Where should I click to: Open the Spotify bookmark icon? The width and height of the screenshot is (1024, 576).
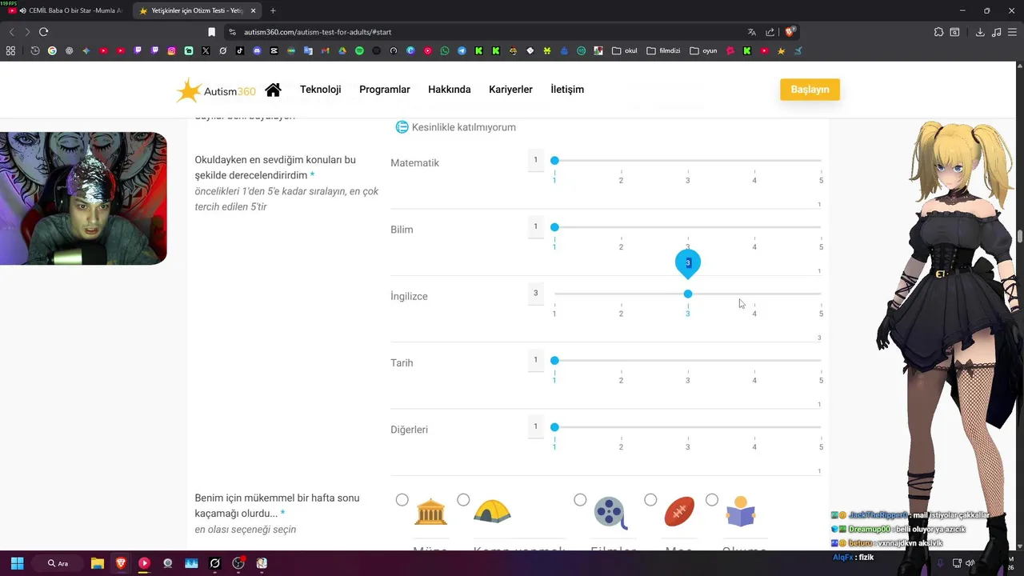click(x=359, y=50)
